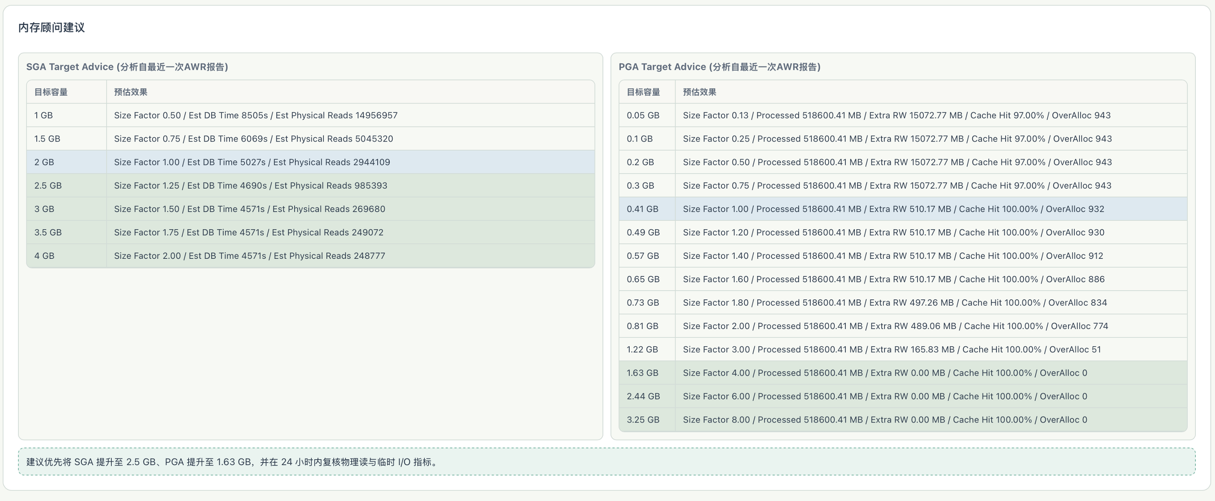The width and height of the screenshot is (1215, 501).
Task: Click the 2.5 GB SGA target row
Action: 310,185
